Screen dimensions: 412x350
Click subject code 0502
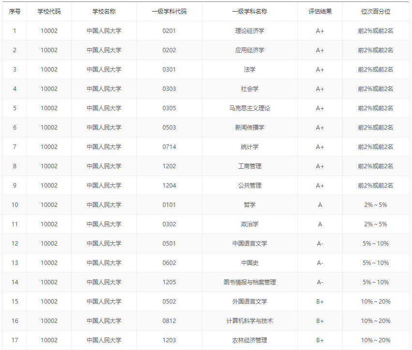pos(169,301)
